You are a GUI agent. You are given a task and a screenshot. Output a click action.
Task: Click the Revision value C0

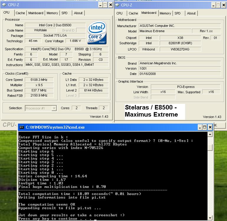(100, 60)
